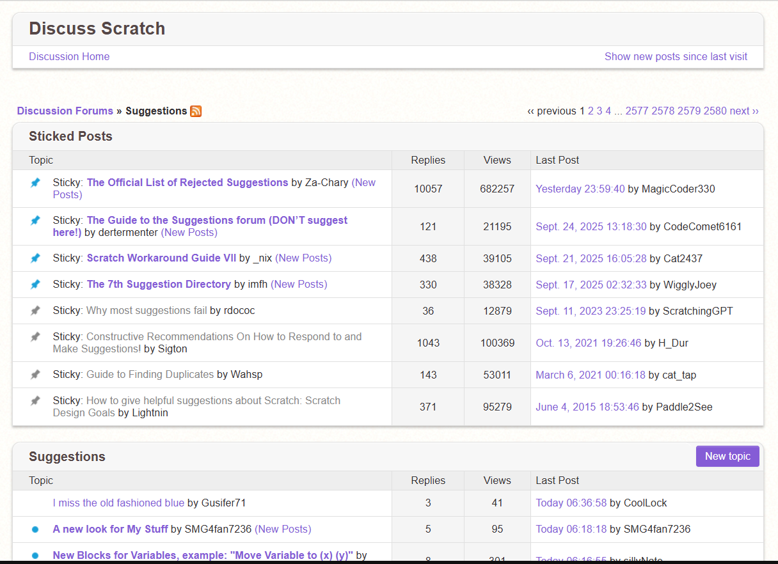Click the pin icon beside Guide to the Suggestions forum

click(36, 221)
